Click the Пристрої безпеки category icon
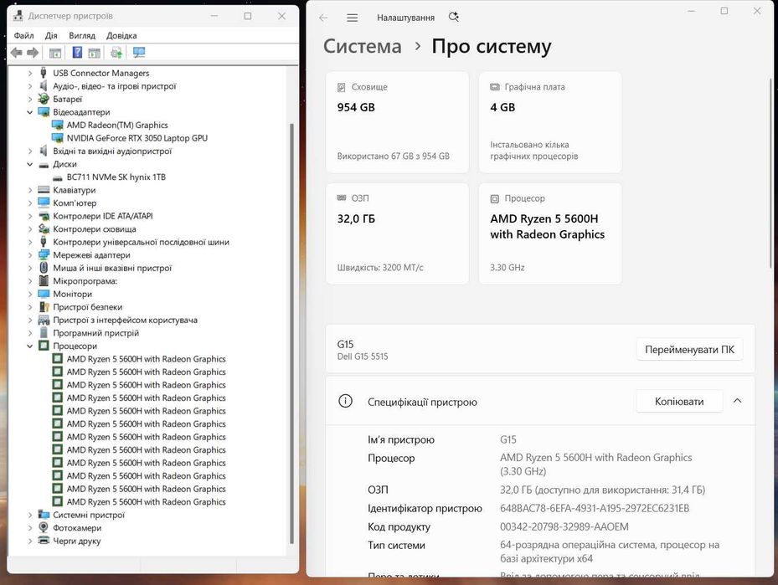 pos(44,307)
